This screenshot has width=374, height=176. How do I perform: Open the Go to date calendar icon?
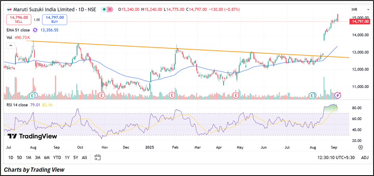point(97,157)
